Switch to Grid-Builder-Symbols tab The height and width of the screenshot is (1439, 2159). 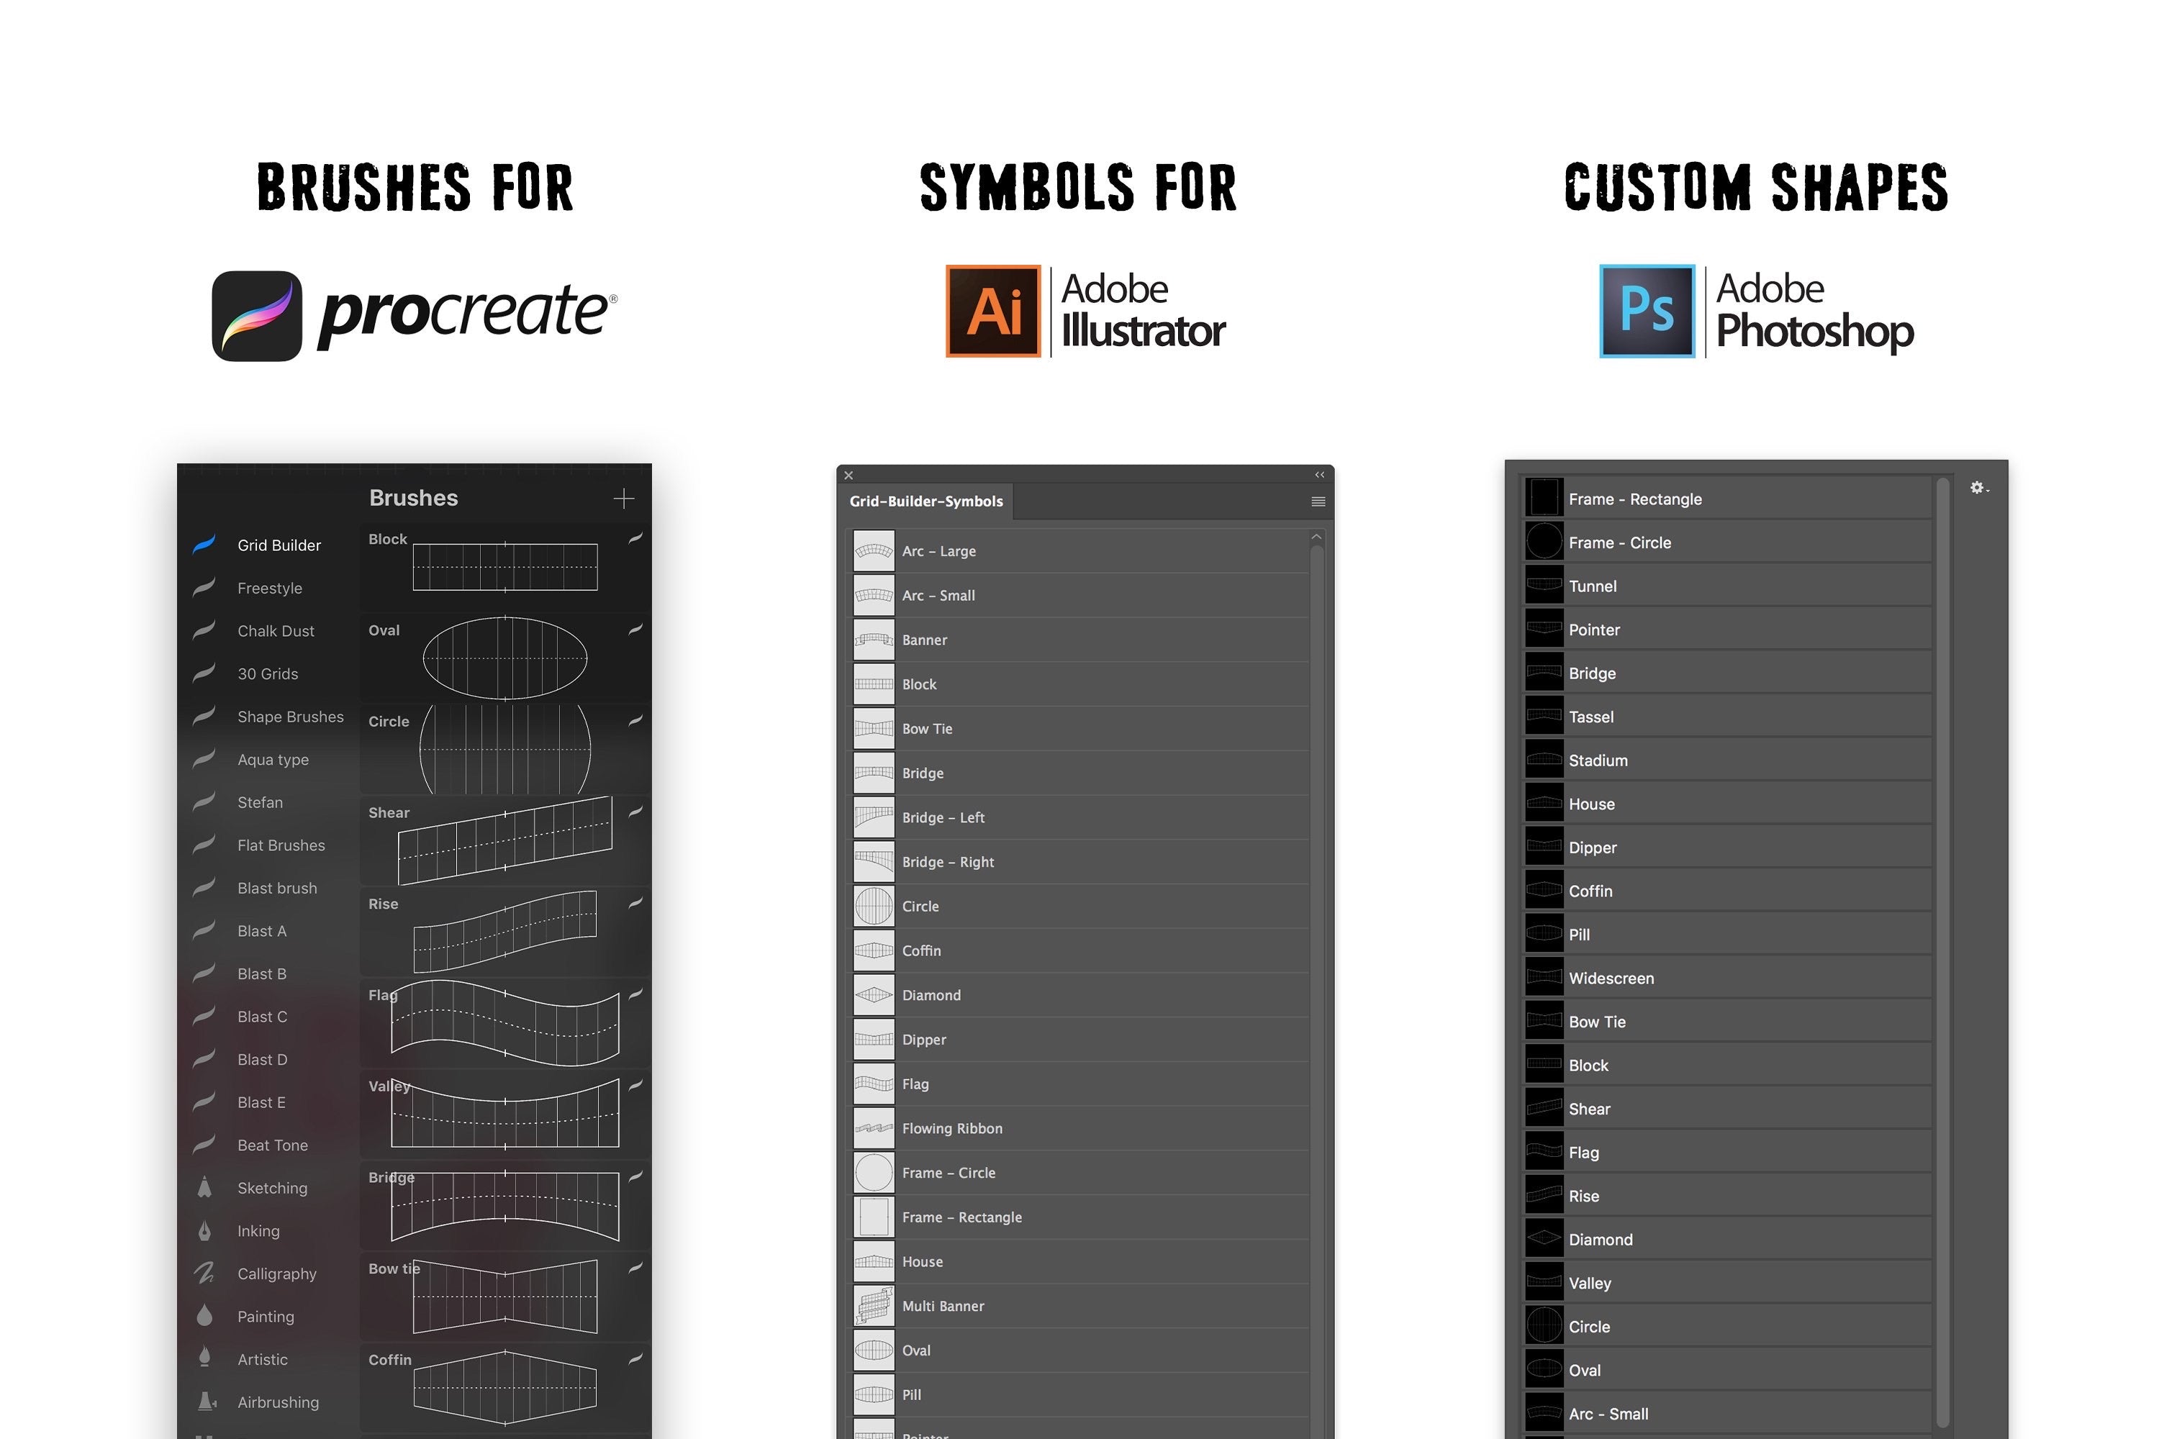point(925,501)
